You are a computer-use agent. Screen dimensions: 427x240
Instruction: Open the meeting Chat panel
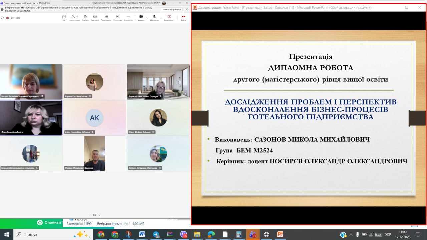pyautogui.click(x=64, y=17)
